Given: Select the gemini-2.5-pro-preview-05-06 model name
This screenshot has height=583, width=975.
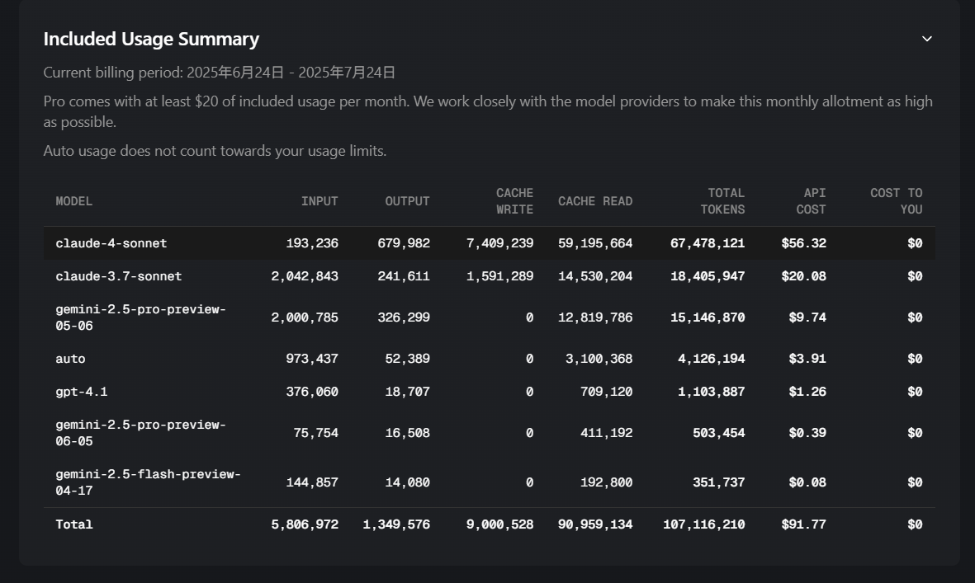Looking at the screenshot, I should 140,317.
